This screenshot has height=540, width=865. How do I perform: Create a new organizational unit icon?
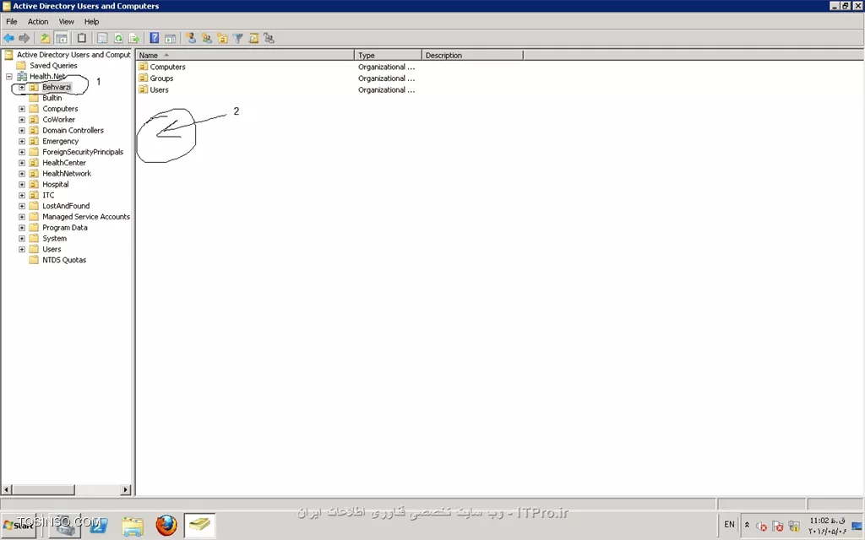tap(222, 38)
